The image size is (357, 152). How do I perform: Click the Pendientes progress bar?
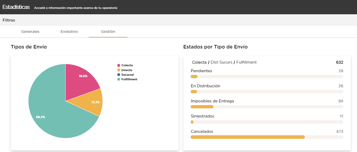pos(267,77)
